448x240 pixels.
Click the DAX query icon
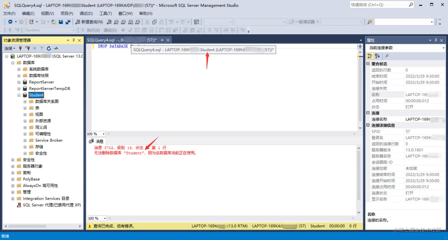tap(138, 22)
